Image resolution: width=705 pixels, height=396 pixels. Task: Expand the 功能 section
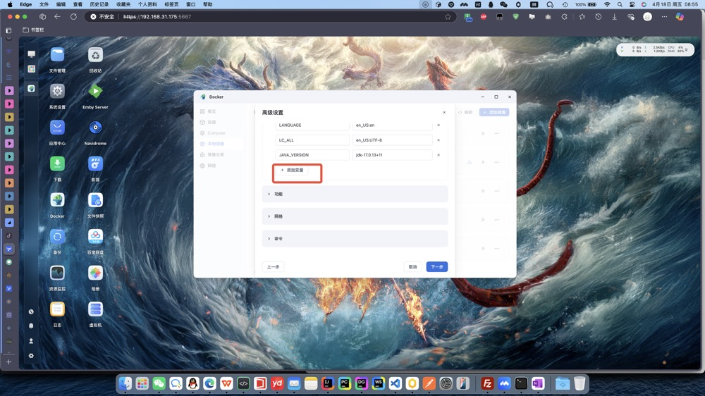[x=355, y=194]
